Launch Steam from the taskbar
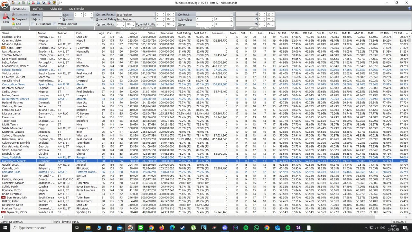412x232 pixels. coord(183,228)
